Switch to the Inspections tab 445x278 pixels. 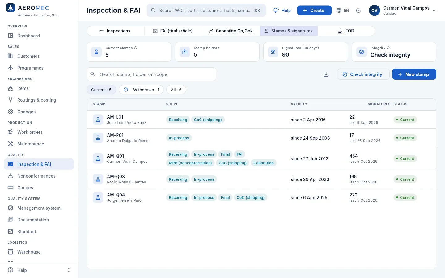[115, 31]
